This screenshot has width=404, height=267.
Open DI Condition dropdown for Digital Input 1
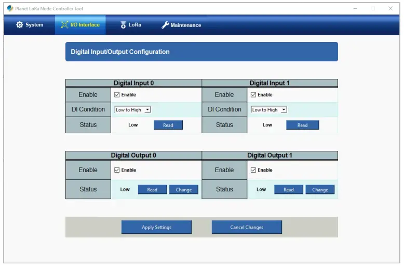(269, 109)
